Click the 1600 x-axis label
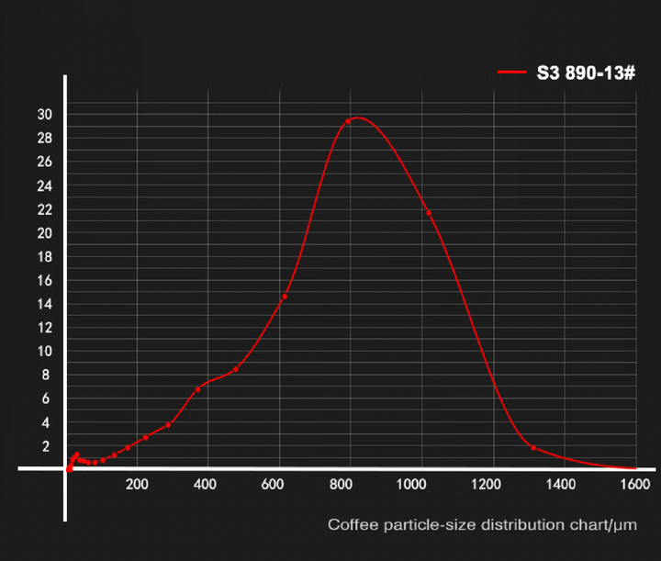This screenshot has height=561, width=661. (x=635, y=484)
